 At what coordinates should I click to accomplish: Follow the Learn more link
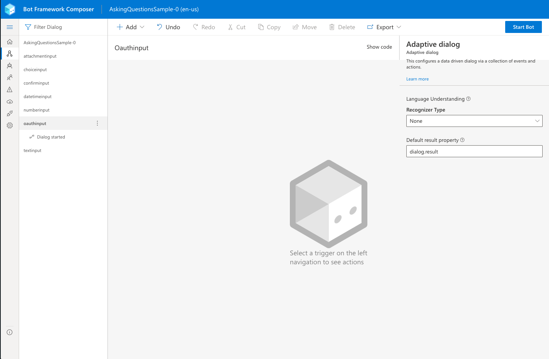click(x=418, y=79)
